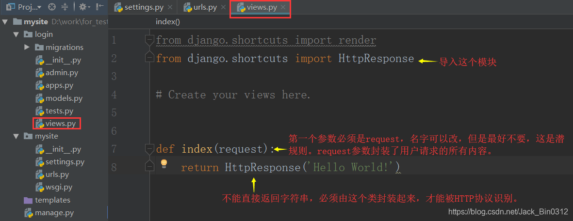This screenshot has height=221, width=573.
Task: Click the scroll from source target icon
Action: (52, 7)
